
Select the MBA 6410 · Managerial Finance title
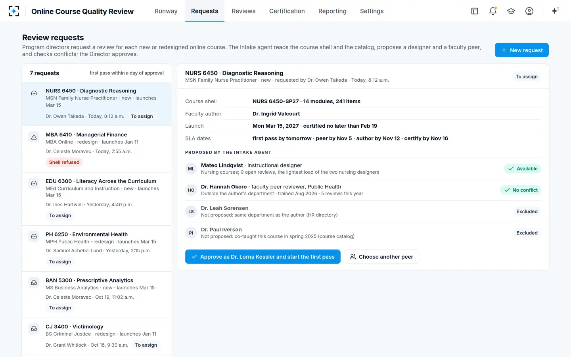pyautogui.click(x=86, y=135)
